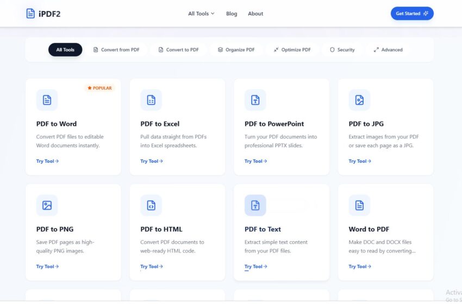462x304 pixels.
Task: Click the Advanced expand-arrows icon
Action: 376,50
